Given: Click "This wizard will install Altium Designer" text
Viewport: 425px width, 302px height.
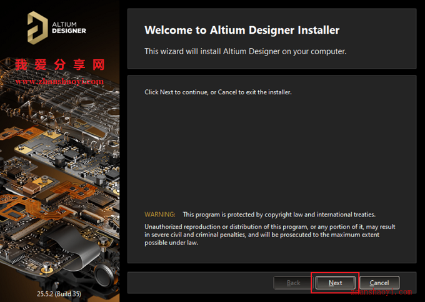Looking at the screenshot, I should [x=245, y=51].
